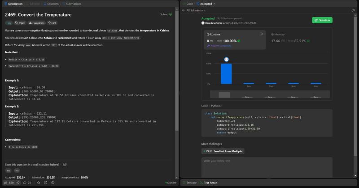Click the Python3 language label above code
The height and width of the screenshot is (188, 359).
pyautogui.click(x=216, y=106)
